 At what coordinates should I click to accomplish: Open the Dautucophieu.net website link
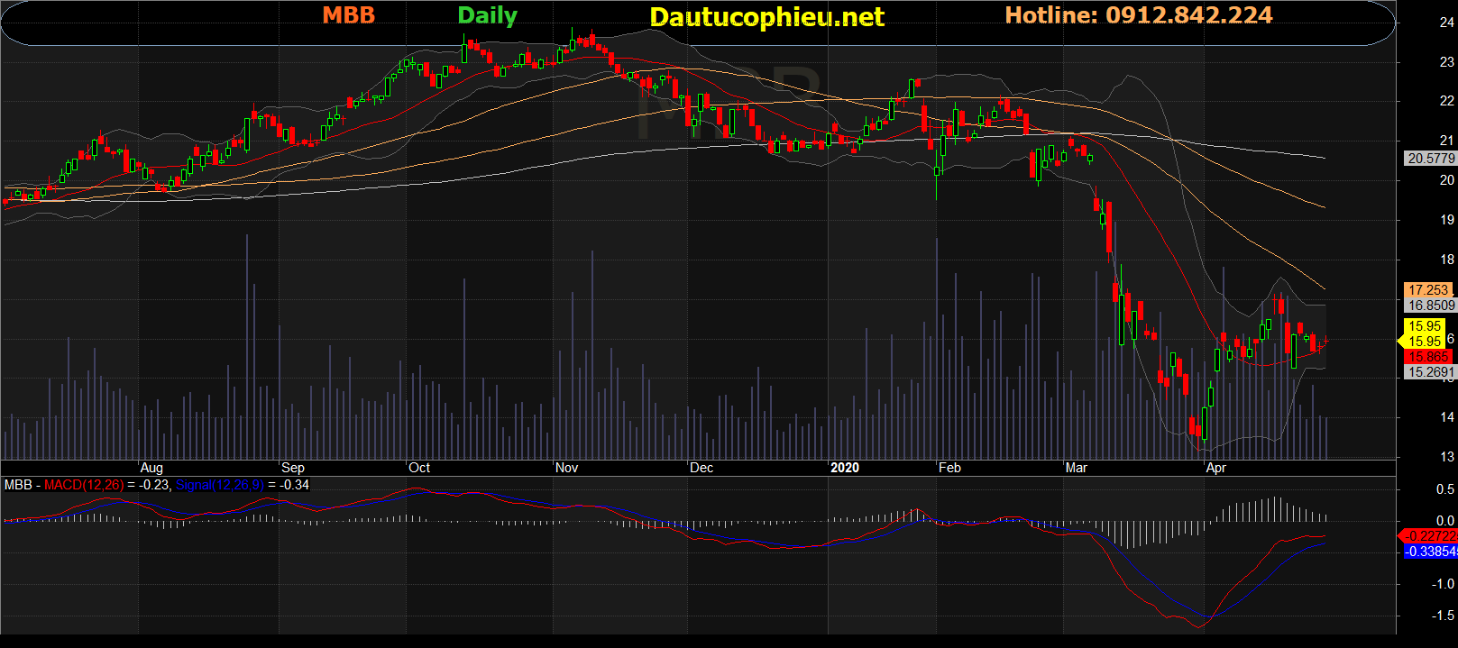click(766, 17)
